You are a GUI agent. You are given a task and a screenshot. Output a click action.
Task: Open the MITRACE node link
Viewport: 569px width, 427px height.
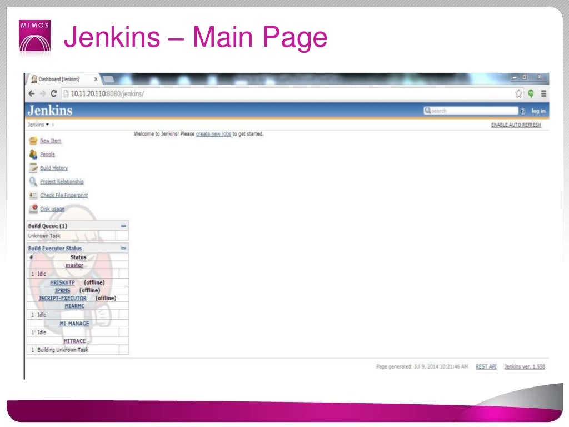74,341
